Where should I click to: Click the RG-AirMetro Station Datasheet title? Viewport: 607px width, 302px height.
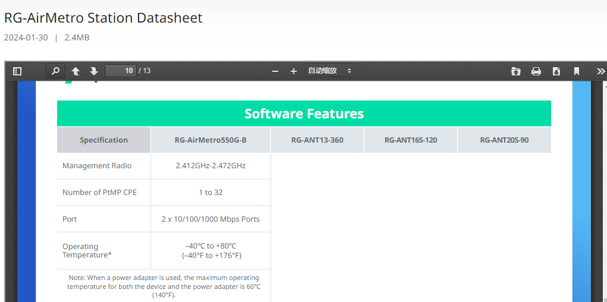[103, 18]
